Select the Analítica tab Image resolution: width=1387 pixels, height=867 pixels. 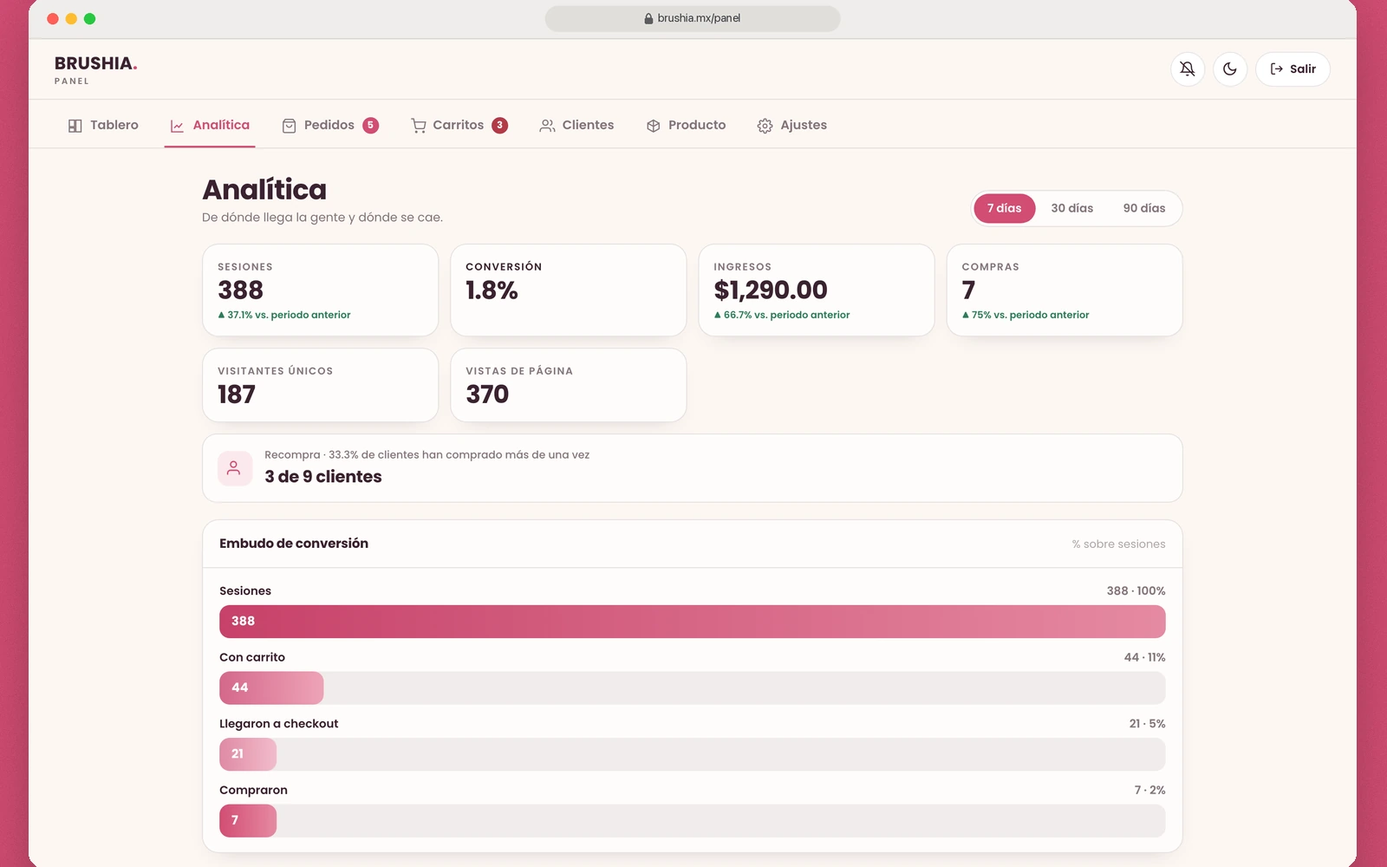[210, 125]
